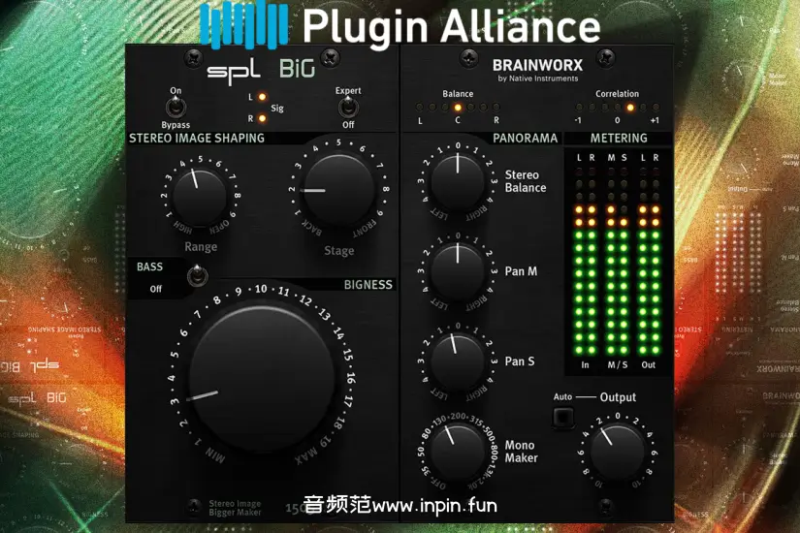Image resolution: width=800 pixels, height=533 pixels.
Task: Click the Plugin Alliance logo
Action: point(400,26)
